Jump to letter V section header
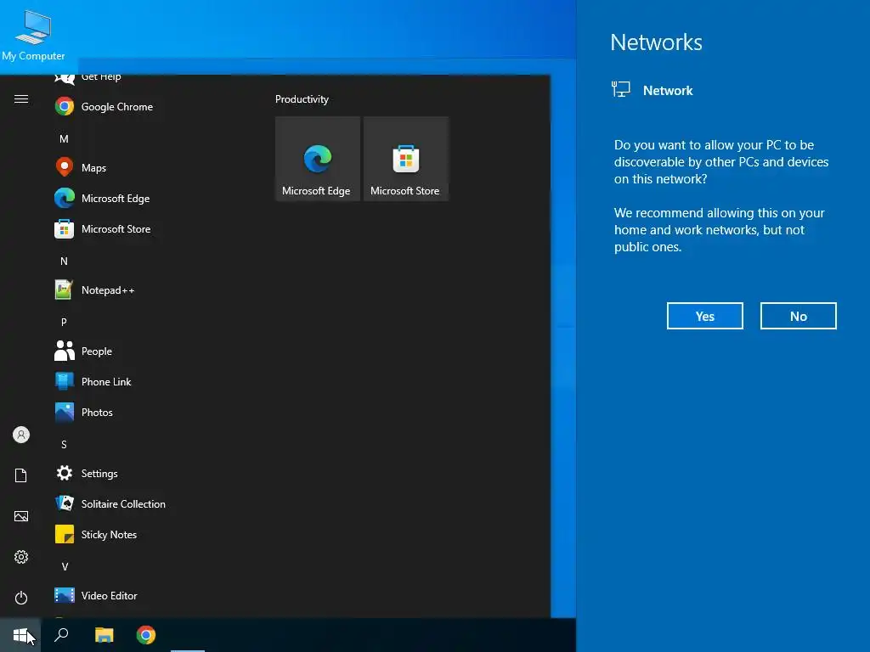The height and width of the screenshot is (652, 870). (65, 566)
